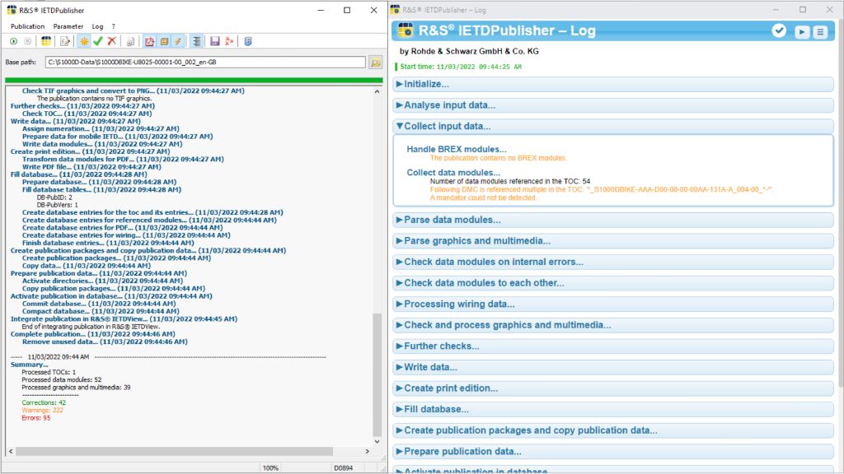Expand Check data modules on internal errors...
The image size is (844, 474).
pyautogui.click(x=613, y=262)
